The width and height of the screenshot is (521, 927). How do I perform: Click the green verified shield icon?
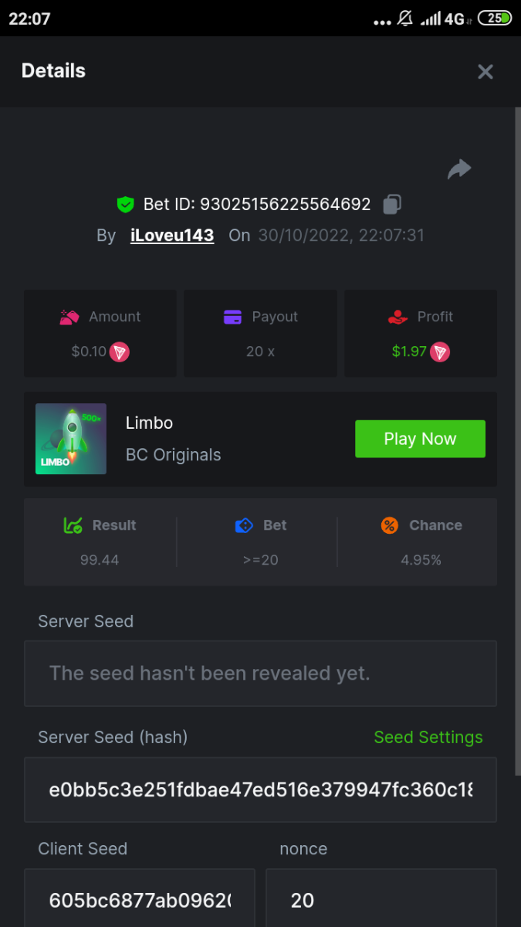click(125, 205)
